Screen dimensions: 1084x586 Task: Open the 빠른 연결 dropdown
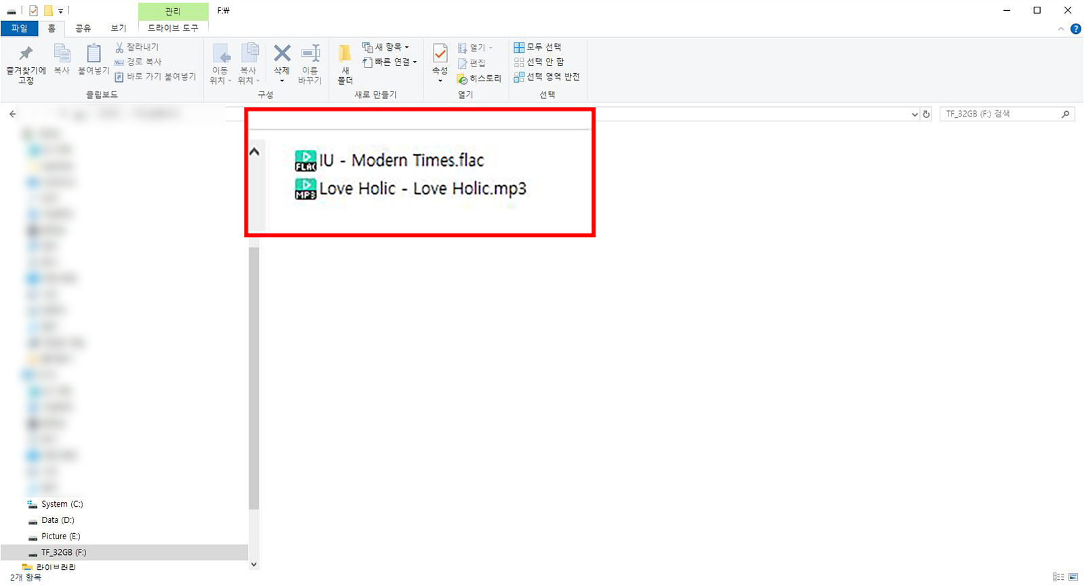tap(390, 62)
